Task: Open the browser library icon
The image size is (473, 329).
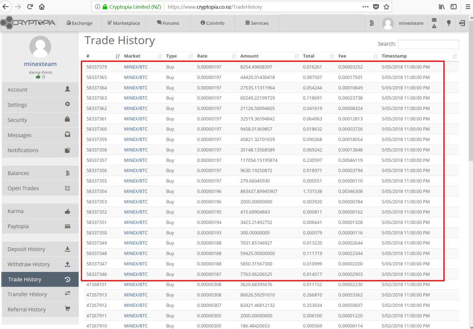Action: point(442,7)
